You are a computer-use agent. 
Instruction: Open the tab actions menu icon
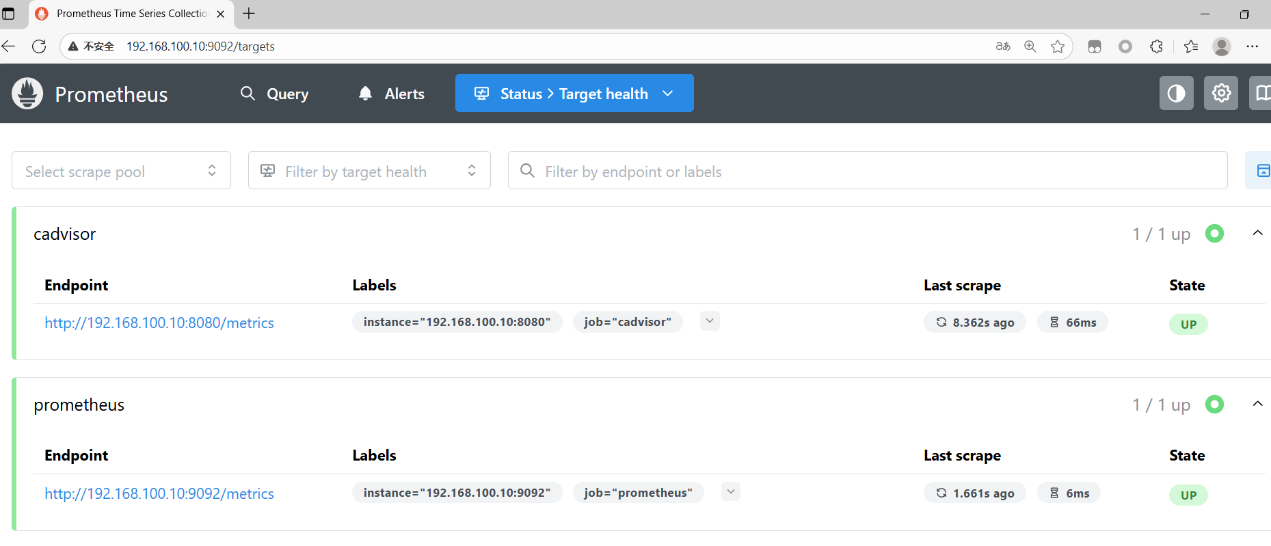pyautogui.click(x=8, y=14)
